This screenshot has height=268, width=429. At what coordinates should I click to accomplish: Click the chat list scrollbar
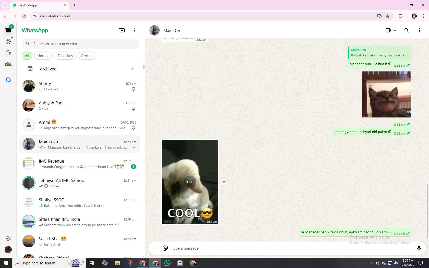144,66
